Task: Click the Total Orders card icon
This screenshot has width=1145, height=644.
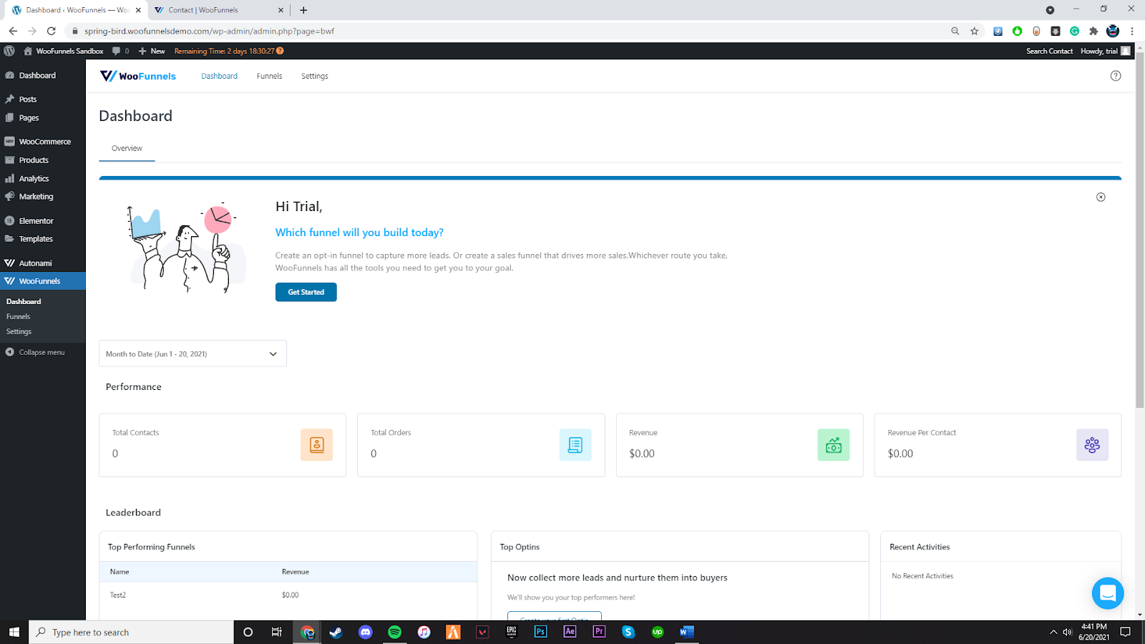Action: point(575,445)
